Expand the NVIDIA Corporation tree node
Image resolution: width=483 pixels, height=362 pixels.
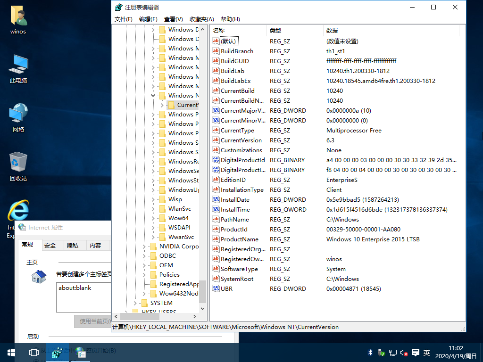tap(144, 246)
